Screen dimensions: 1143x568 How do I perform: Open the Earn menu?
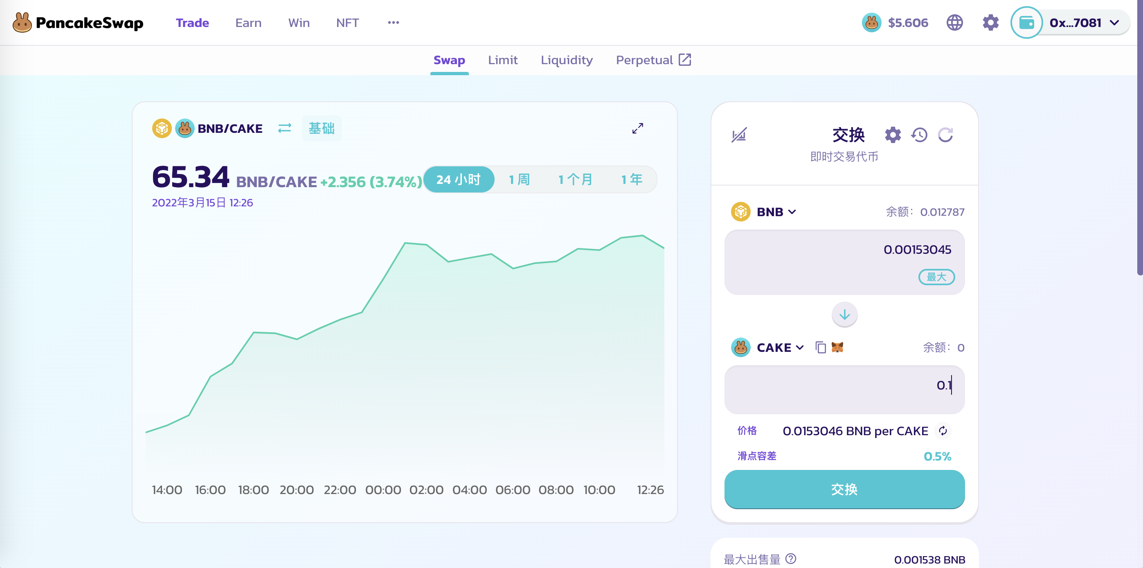pos(248,22)
